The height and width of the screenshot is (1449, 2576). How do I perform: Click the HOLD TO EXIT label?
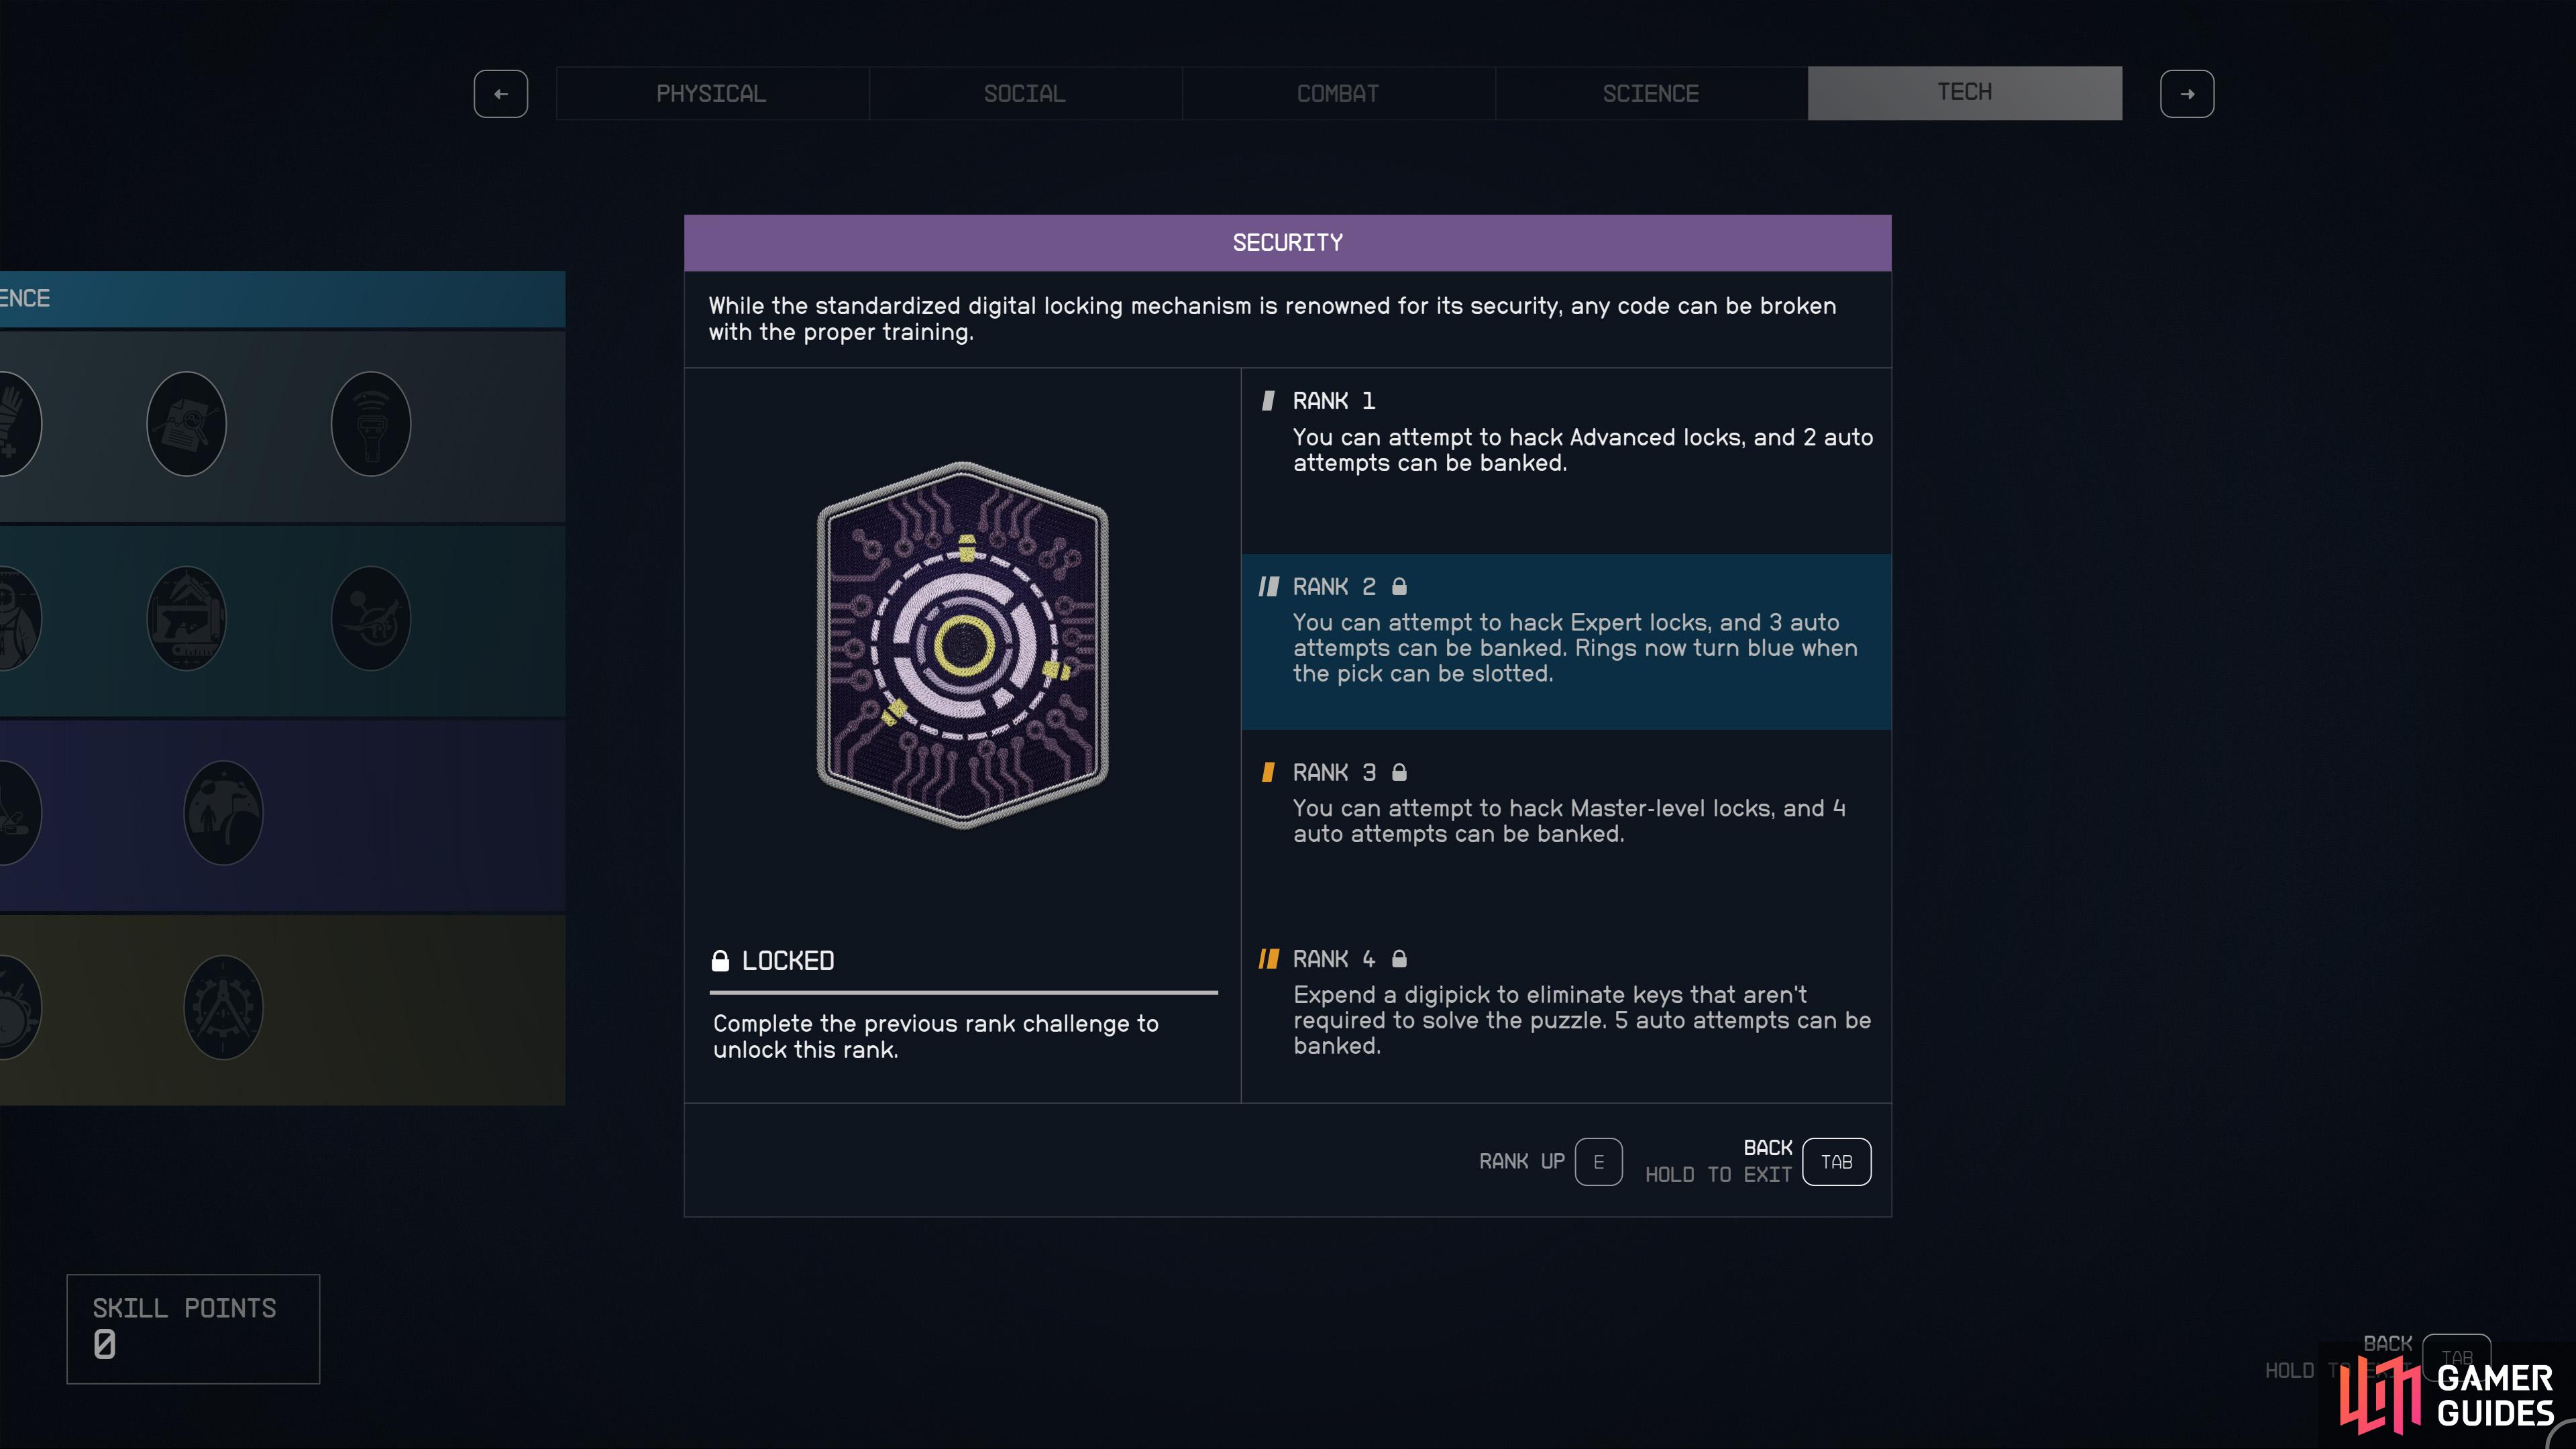(x=1718, y=1174)
